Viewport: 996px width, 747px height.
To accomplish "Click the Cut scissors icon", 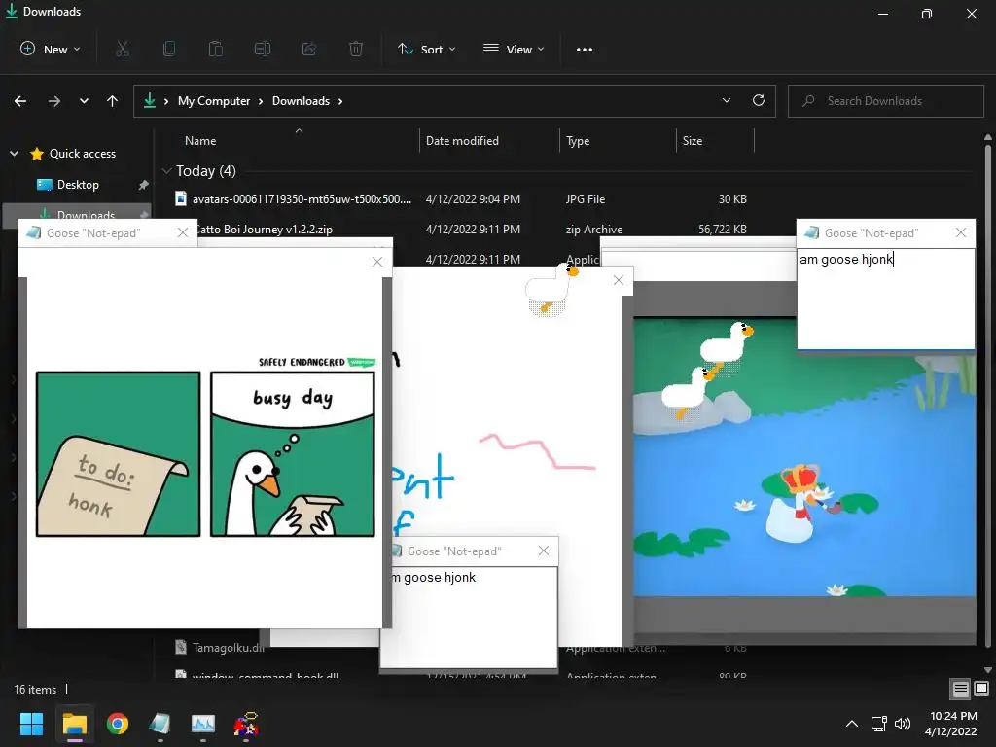I will point(123,49).
